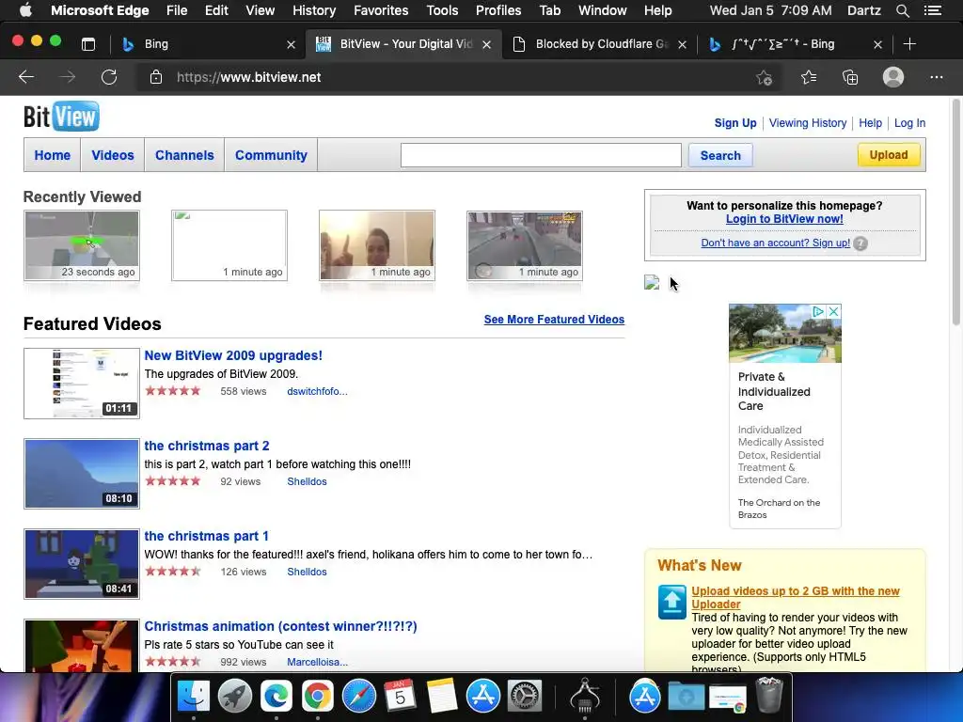The image size is (963, 722).
Task: Open uploader link dswitchfofo
Action: pyautogui.click(x=317, y=391)
